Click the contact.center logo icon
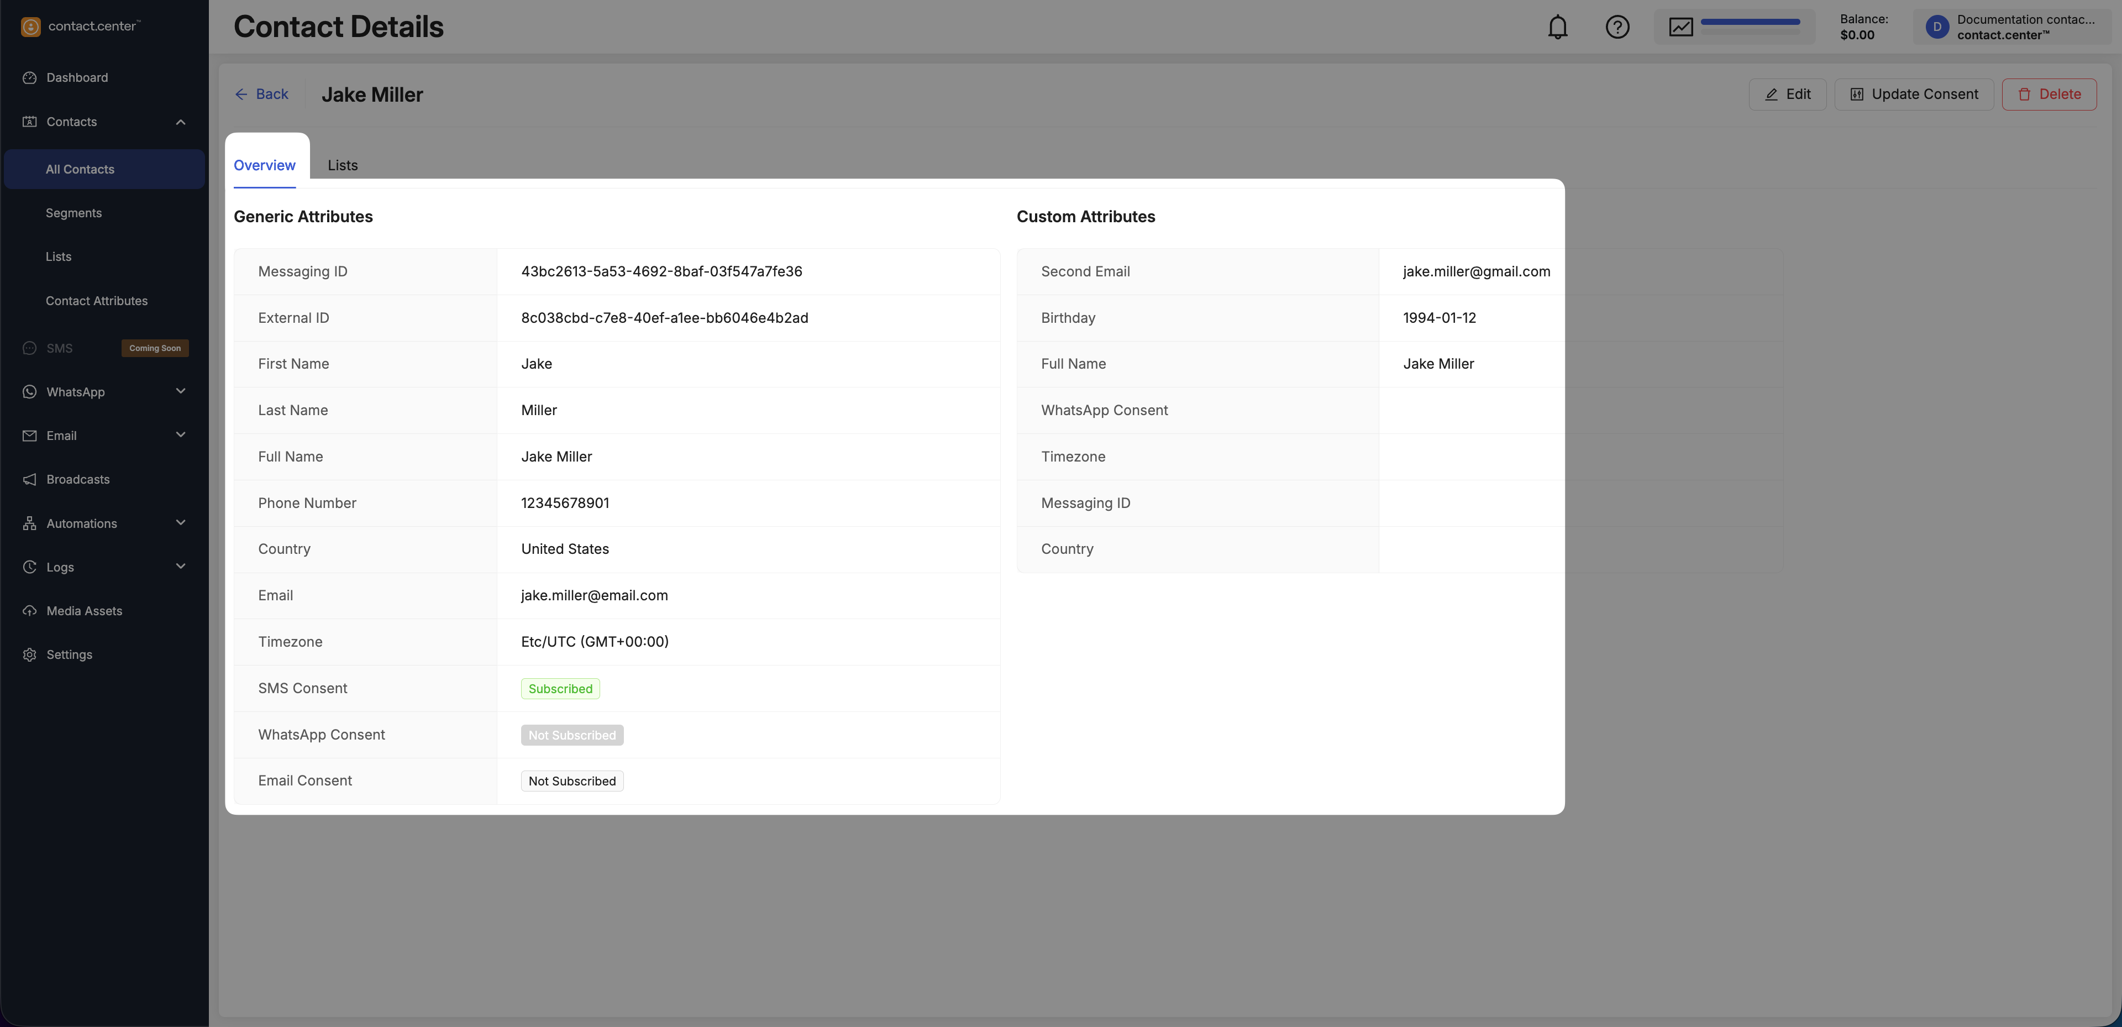This screenshot has width=2122, height=1027. (30, 27)
